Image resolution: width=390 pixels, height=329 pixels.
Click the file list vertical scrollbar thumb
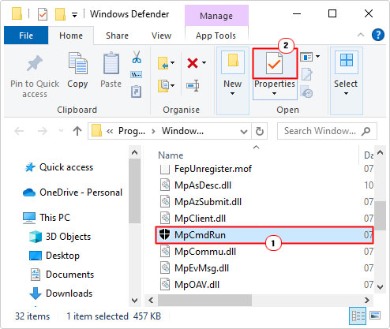pyautogui.click(x=380, y=215)
